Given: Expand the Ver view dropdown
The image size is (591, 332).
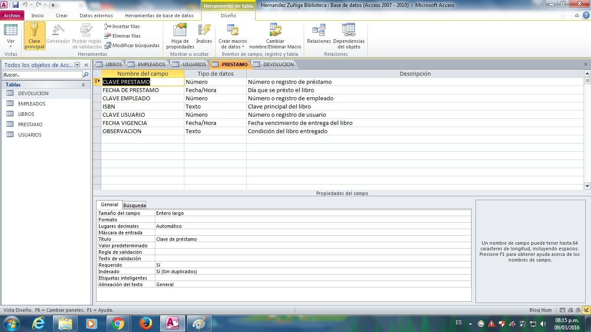Looking at the screenshot, I should coord(11,46).
